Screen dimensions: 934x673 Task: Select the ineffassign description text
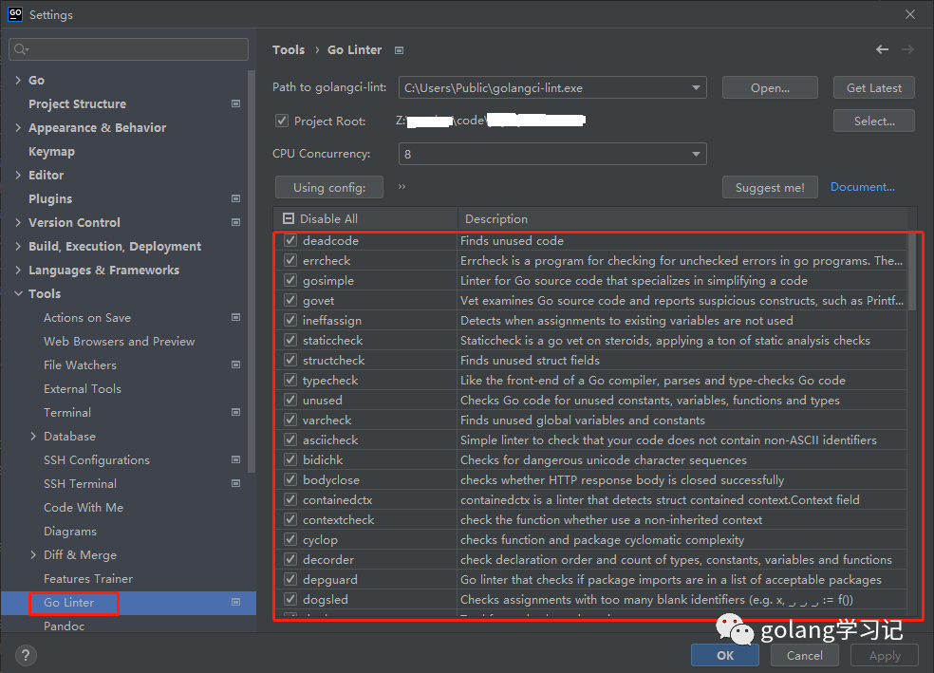tap(626, 321)
